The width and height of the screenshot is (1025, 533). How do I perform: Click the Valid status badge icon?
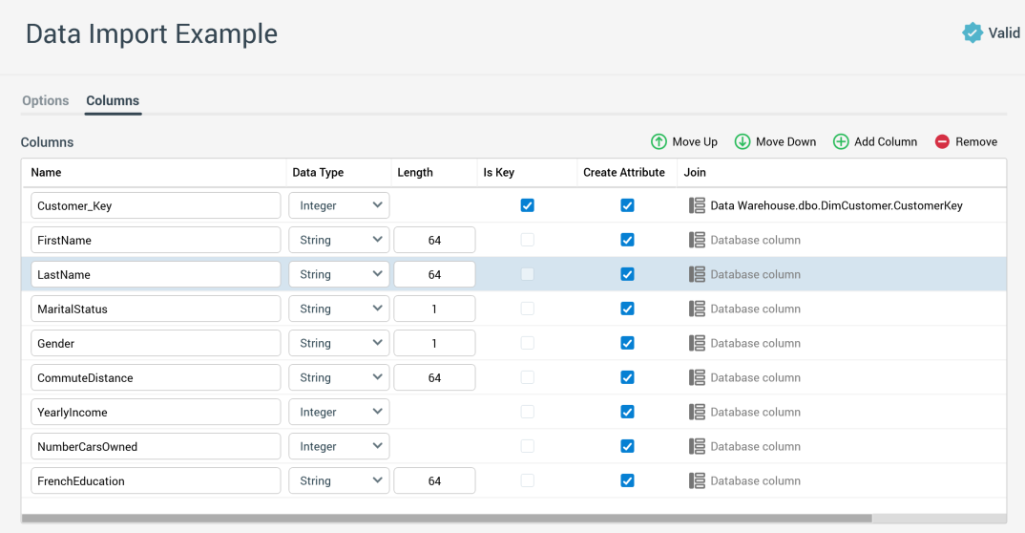973,33
